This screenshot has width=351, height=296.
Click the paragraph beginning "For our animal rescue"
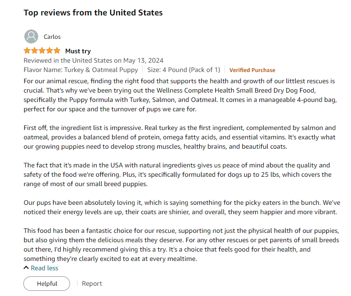point(180,95)
